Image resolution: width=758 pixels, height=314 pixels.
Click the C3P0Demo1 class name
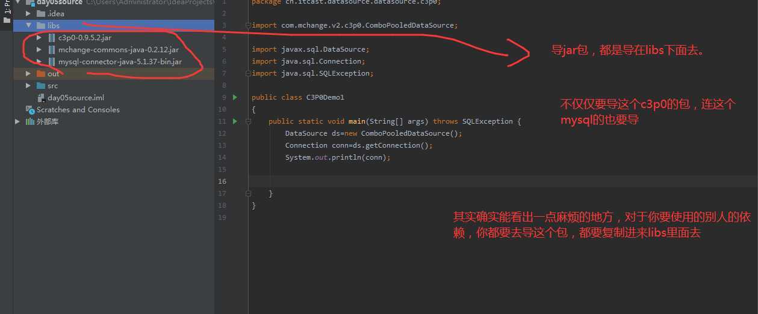(x=325, y=97)
